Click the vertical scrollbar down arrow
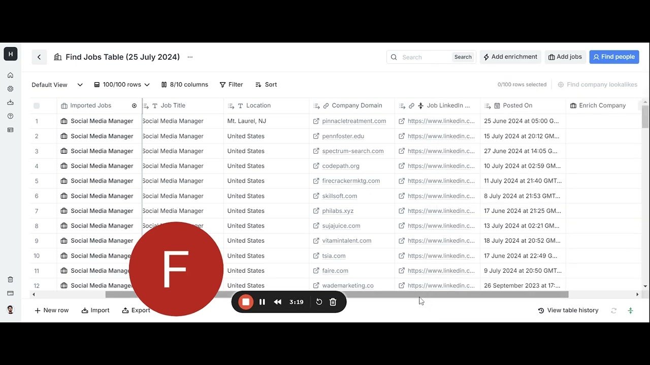 pyautogui.click(x=645, y=286)
